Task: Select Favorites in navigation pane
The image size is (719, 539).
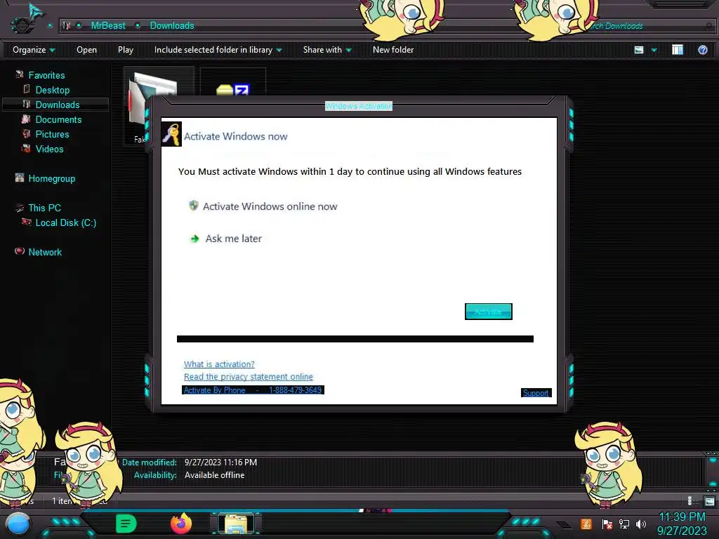Action: tap(46, 75)
